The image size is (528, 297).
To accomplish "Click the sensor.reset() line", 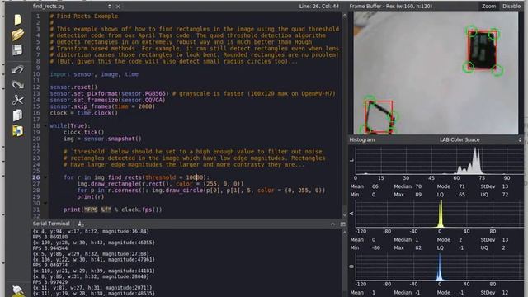I will [x=73, y=87].
